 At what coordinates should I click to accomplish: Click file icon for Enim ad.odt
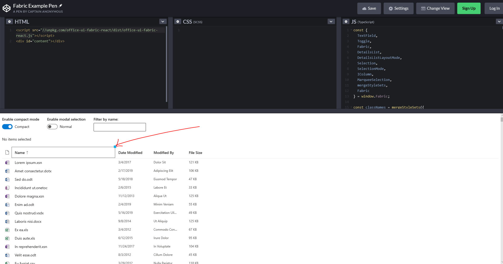pos(7,205)
